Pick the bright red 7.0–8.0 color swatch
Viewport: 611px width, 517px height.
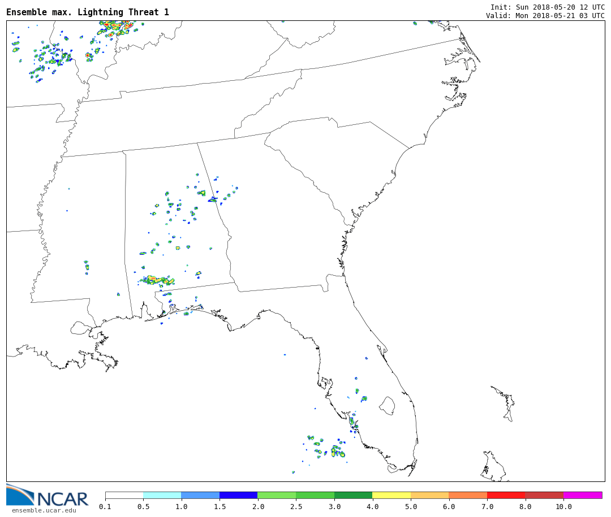(506, 495)
